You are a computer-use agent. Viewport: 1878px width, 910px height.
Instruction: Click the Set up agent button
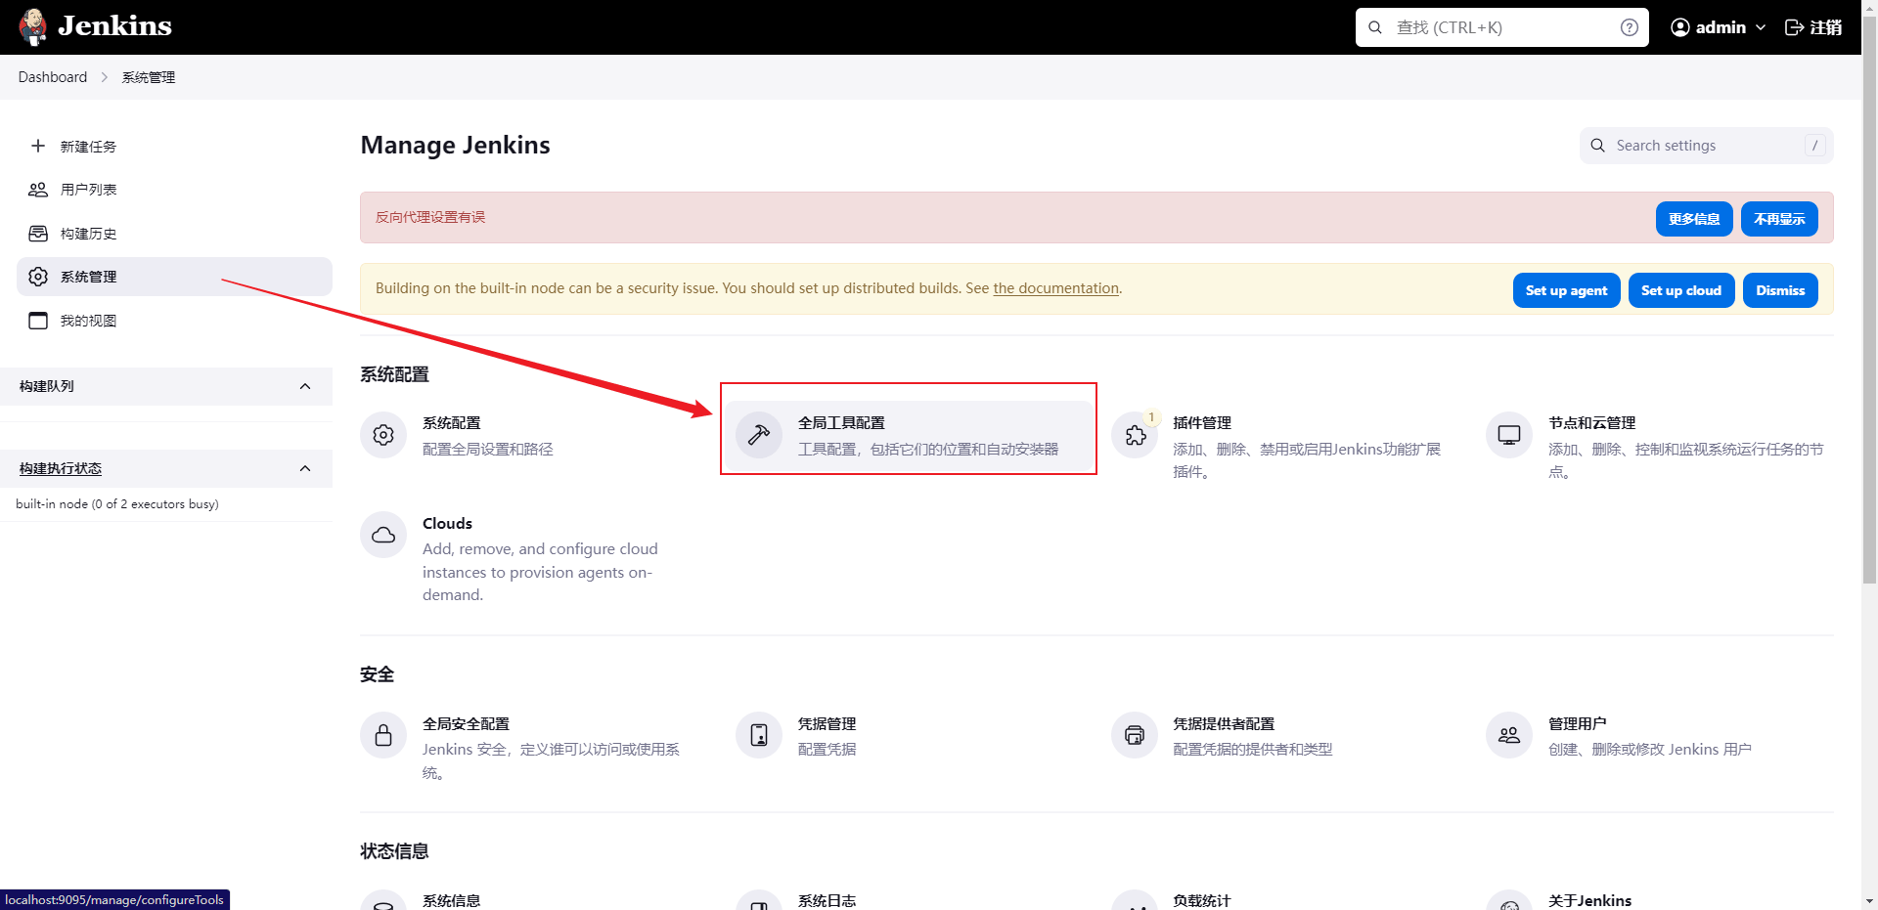point(1566,290)
